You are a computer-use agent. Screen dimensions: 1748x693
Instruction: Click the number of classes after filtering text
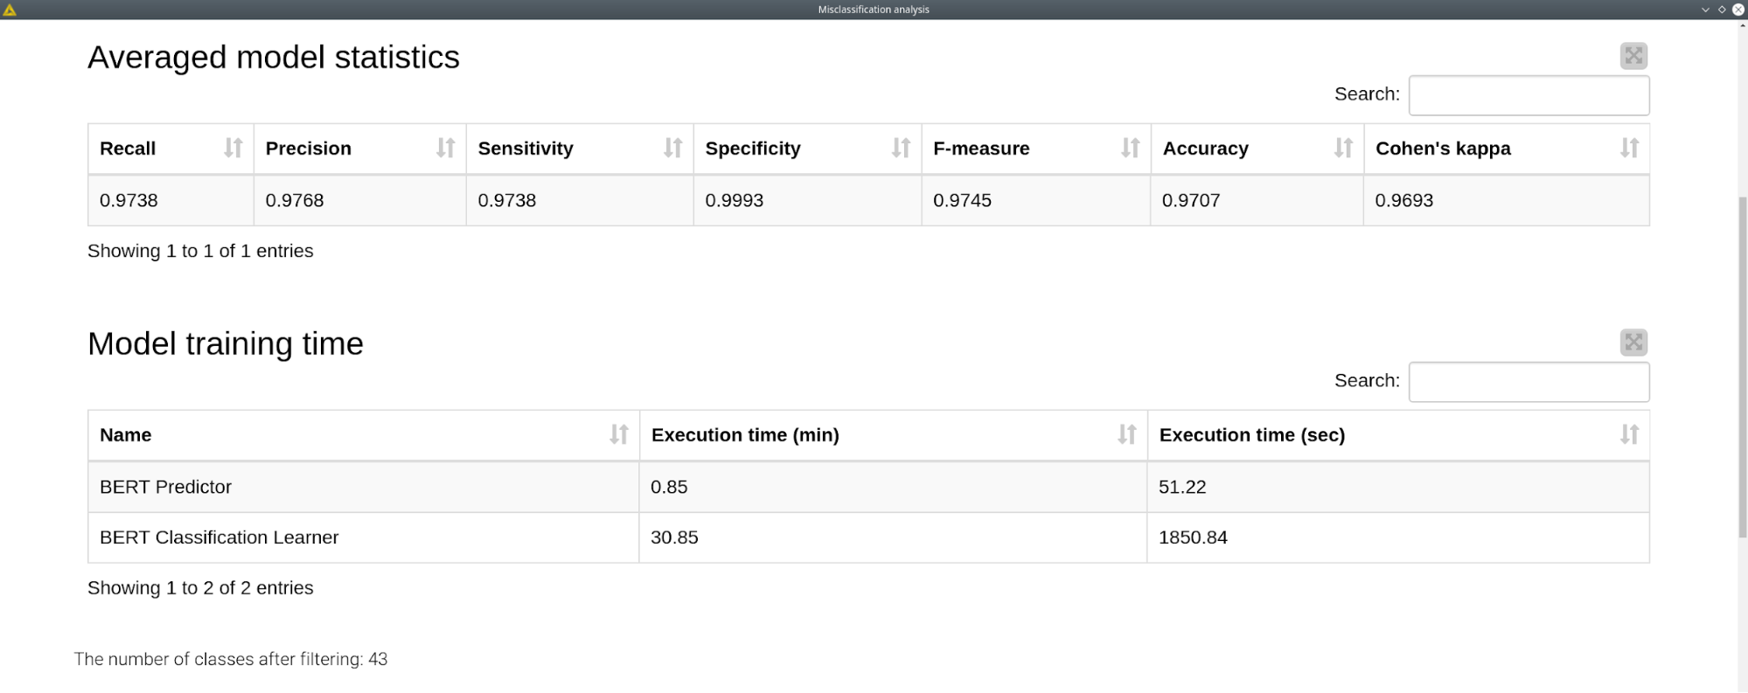click(x=231, y=659)
